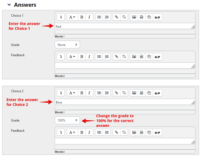The height and width of the screenshot is (157, 202).
Task: Apply bold in Choice 1 Feedback editor
Action: coord(82,57)
